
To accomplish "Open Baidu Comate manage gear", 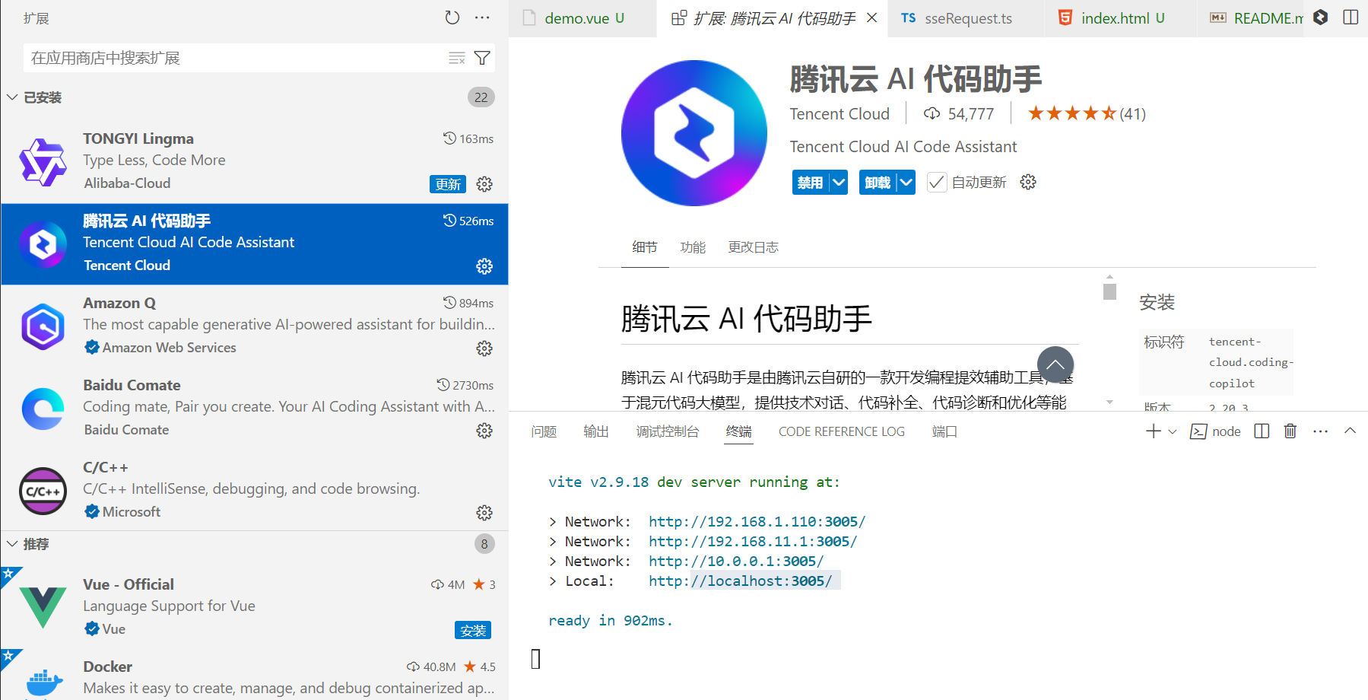I will (484, 431).
